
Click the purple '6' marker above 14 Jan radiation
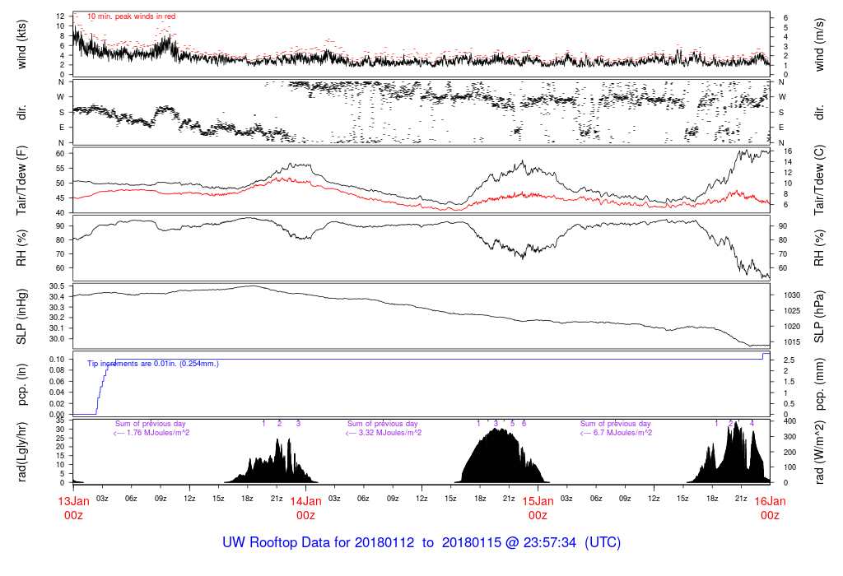[x=524, y=424]
